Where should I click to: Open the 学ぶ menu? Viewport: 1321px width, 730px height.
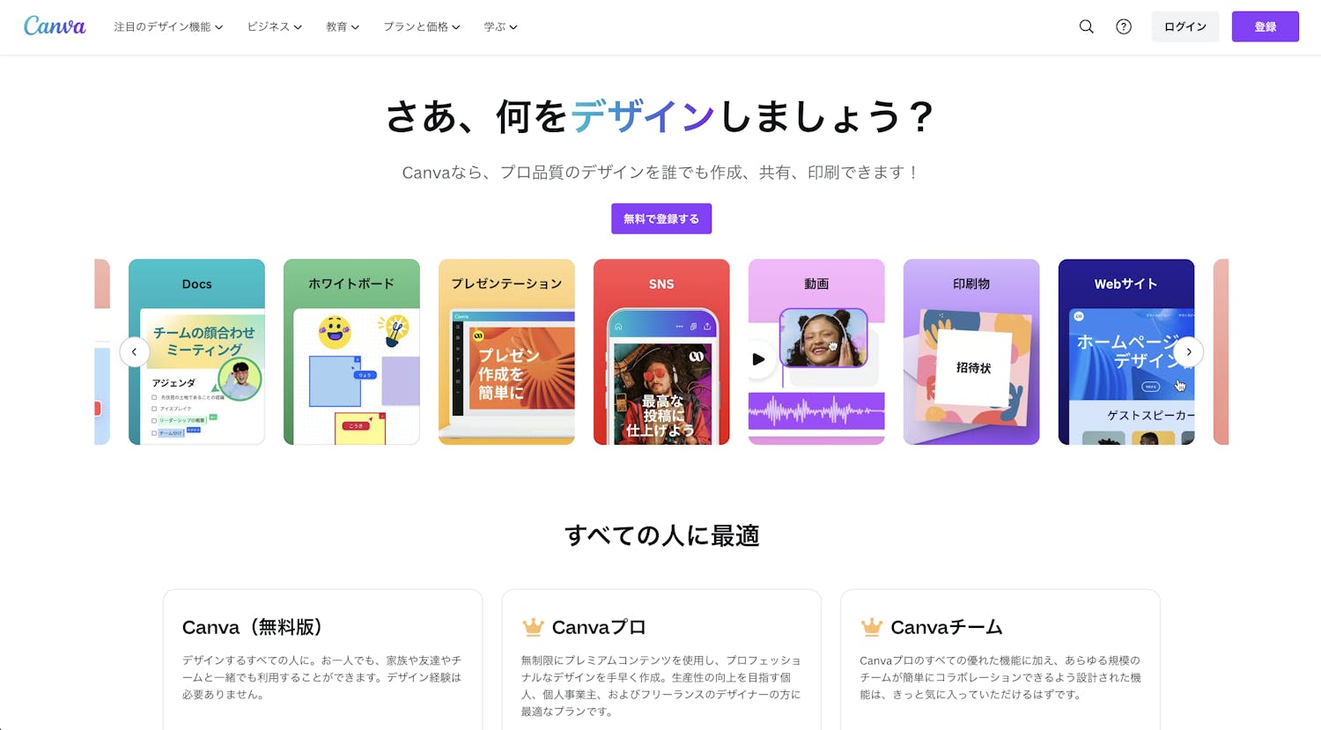point(500,26)
